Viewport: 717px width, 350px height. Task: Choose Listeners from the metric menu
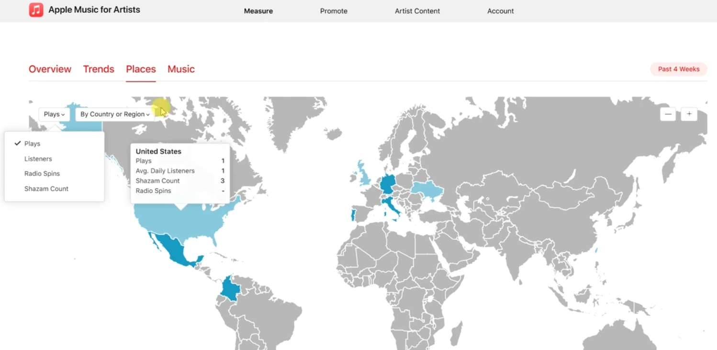[54, 158]
